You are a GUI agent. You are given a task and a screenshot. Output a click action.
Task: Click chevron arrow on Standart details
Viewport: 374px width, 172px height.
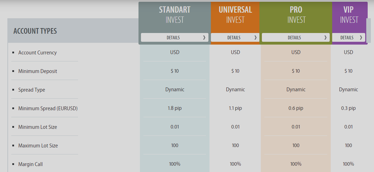click(x=204, y=38)
